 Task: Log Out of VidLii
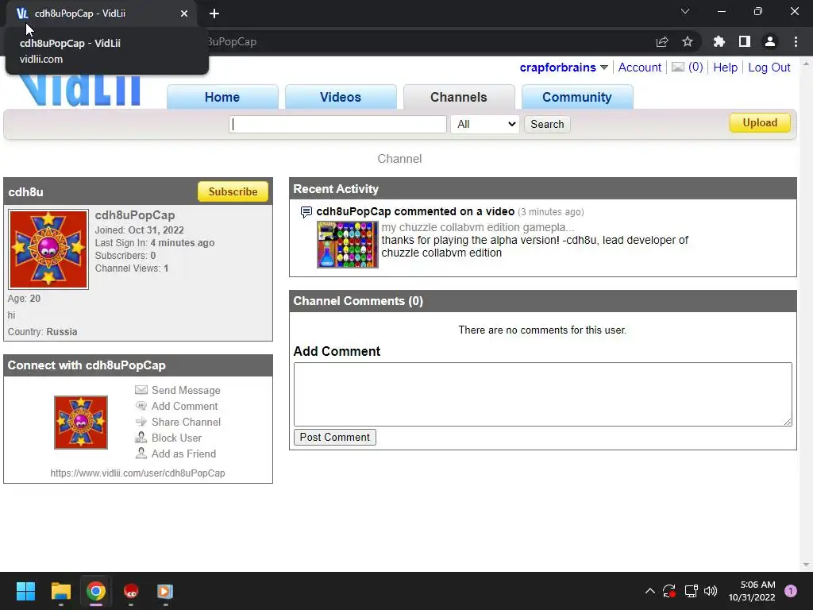[769, 68]
